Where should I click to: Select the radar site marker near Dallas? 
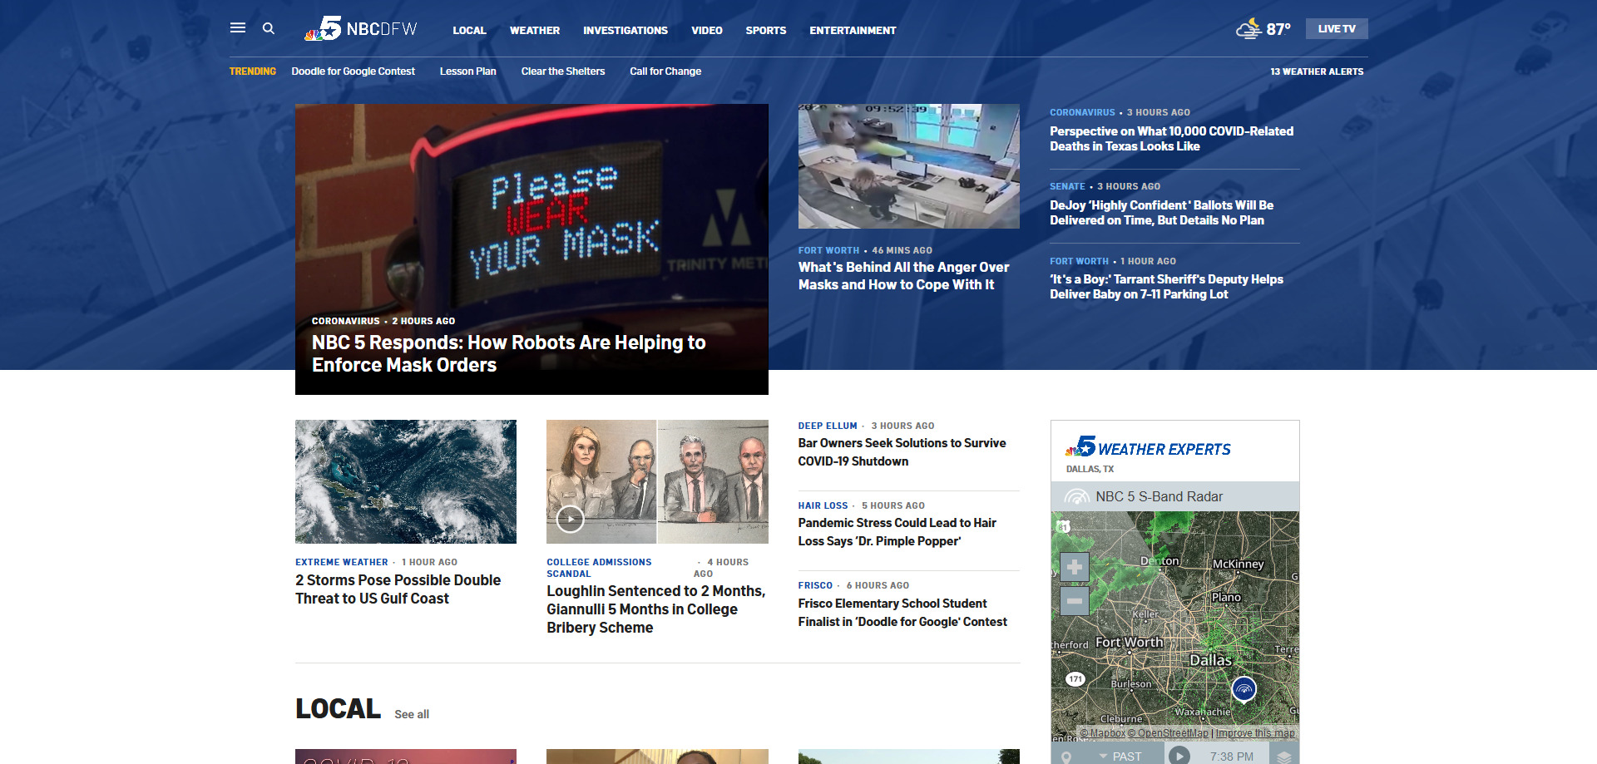pos(1243,689)
